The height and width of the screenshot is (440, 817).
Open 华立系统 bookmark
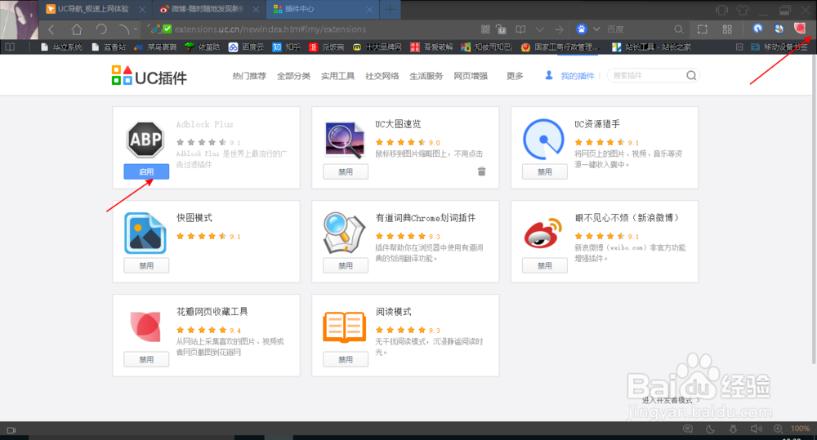(61, 47)
